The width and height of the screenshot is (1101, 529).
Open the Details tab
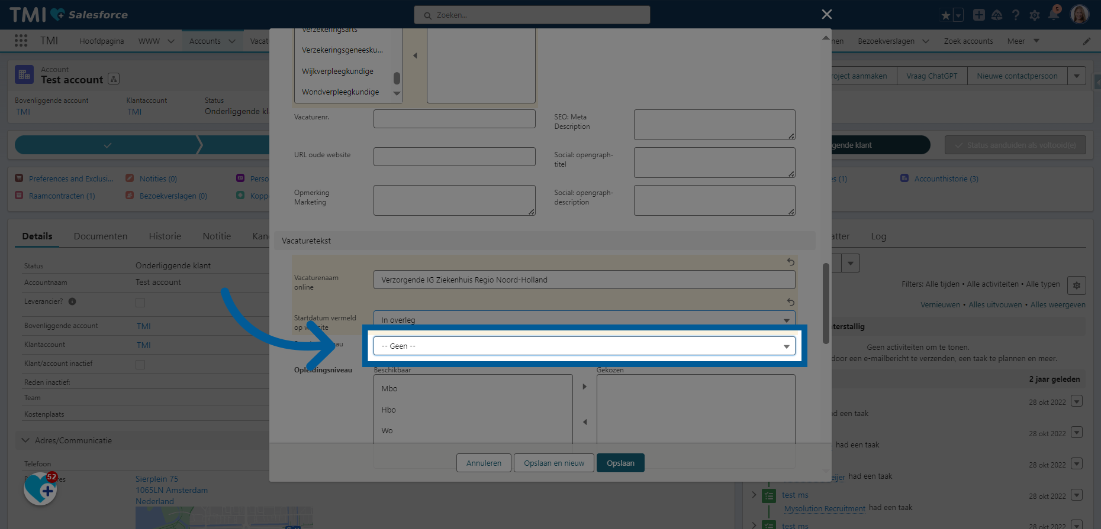click(x=37, y=236)
